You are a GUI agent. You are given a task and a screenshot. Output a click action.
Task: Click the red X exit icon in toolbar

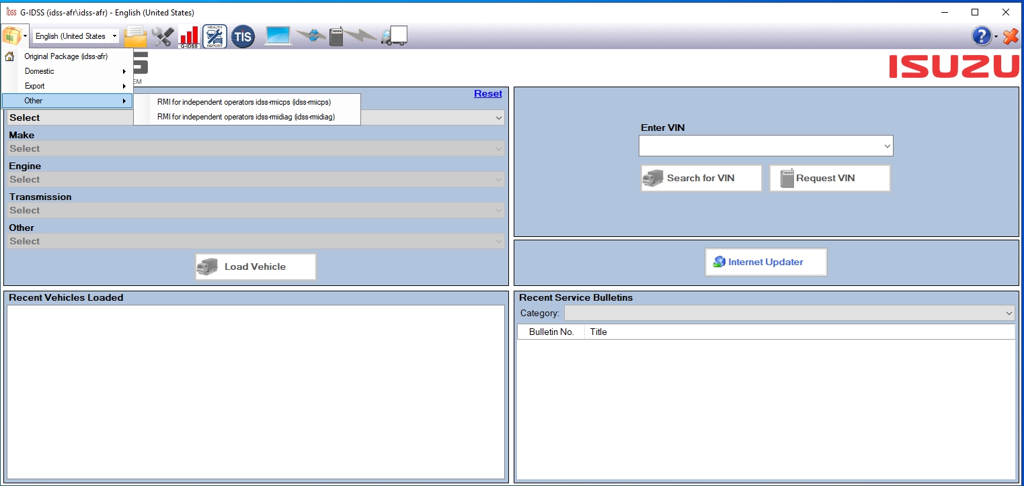(1011, 36)
